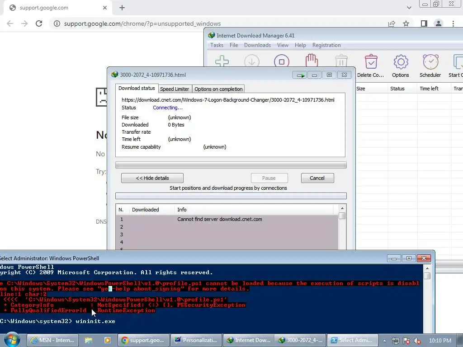The image size is (463, 347).
Task: Click PowerShell scrollbar up arrow
Action: click(x=427, y=268)
